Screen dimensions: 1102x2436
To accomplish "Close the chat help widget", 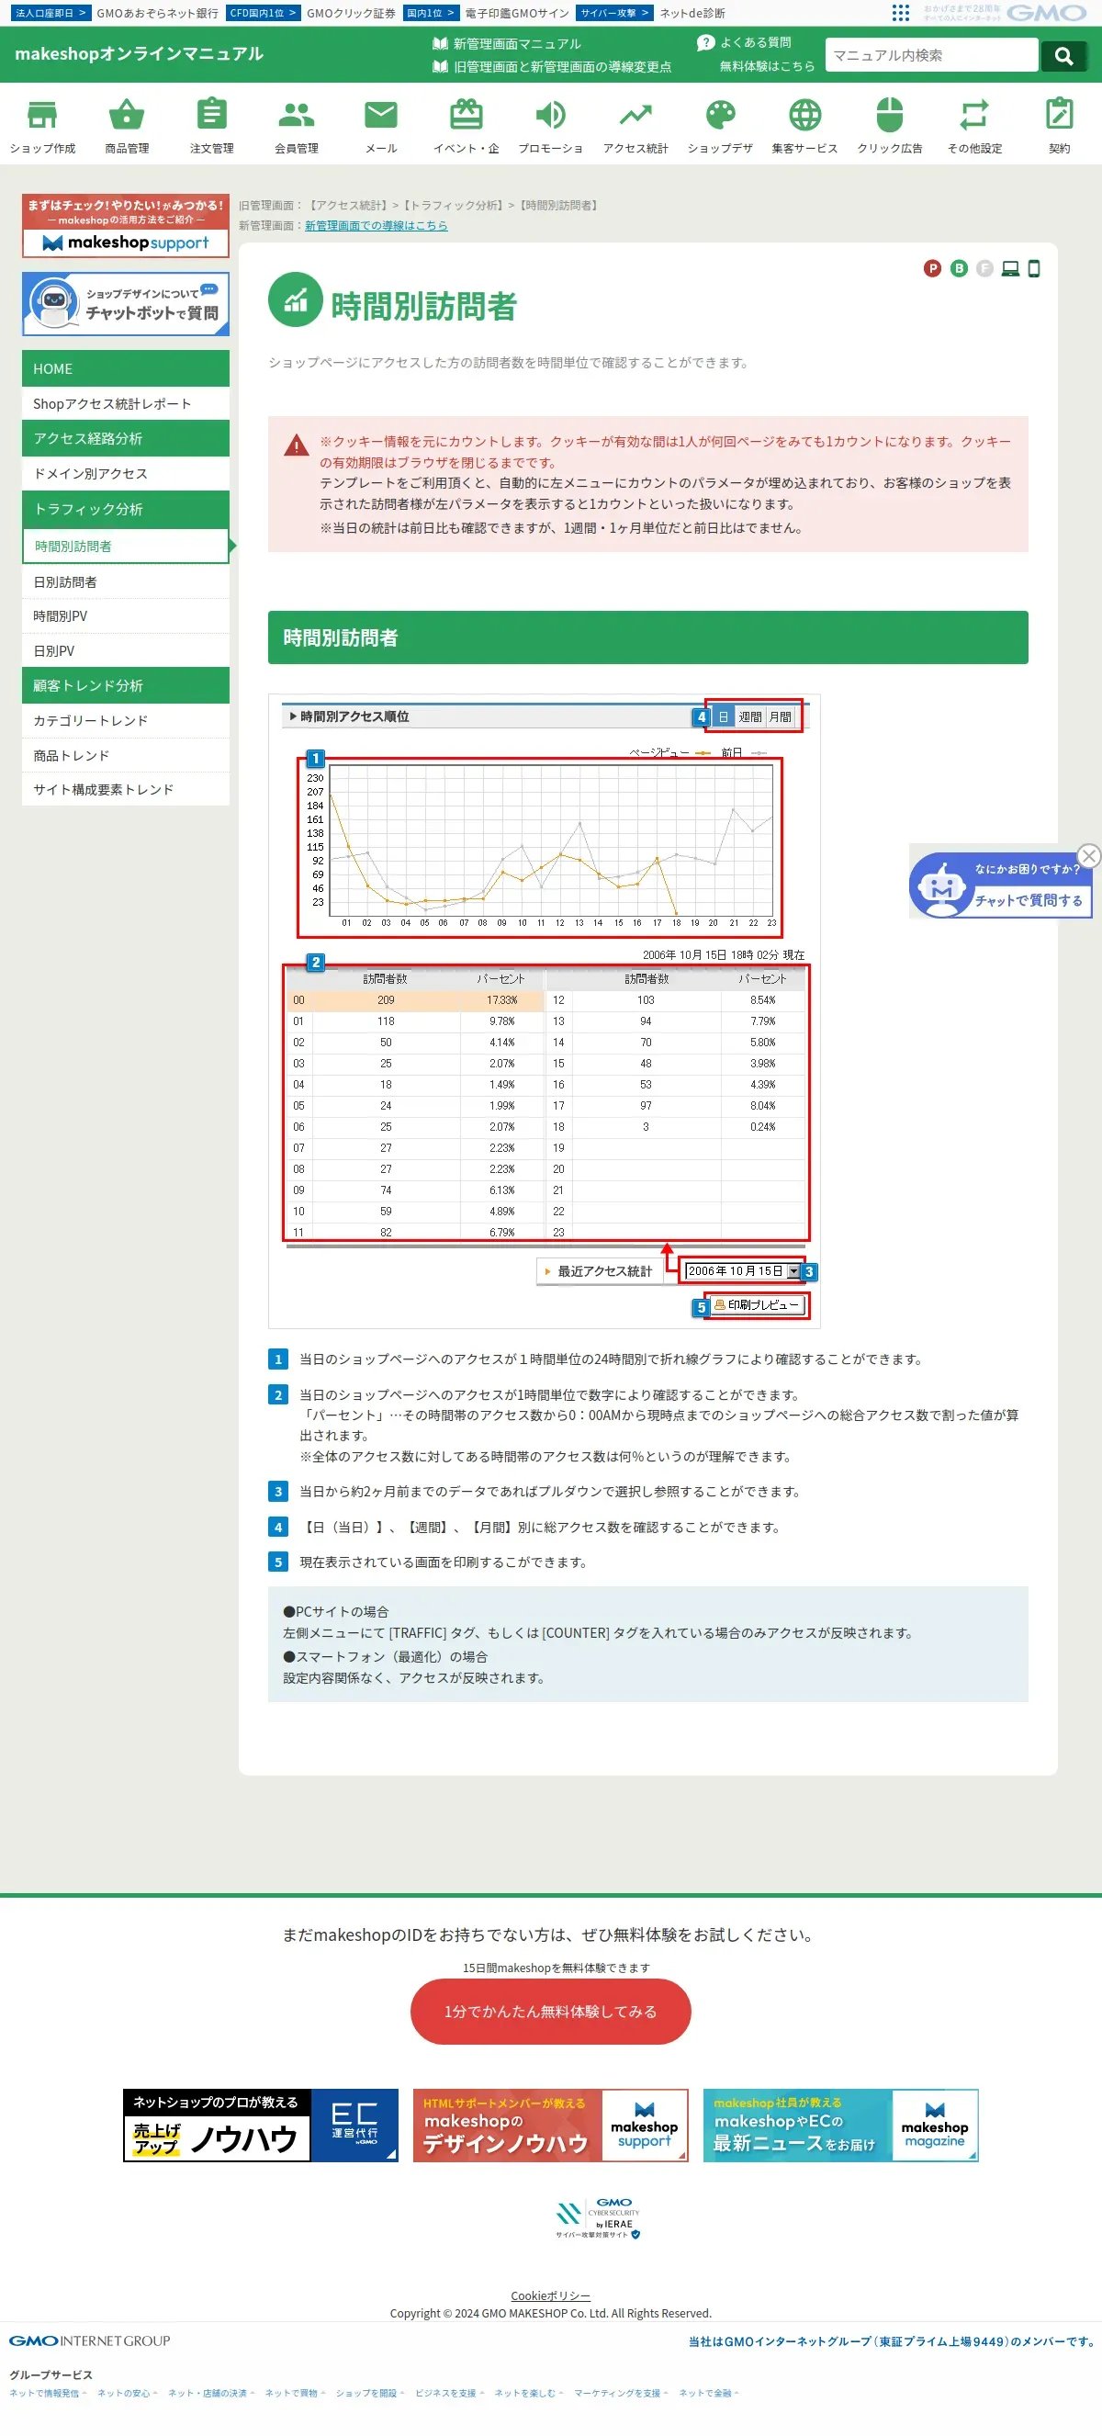I will click(1089, 856).
